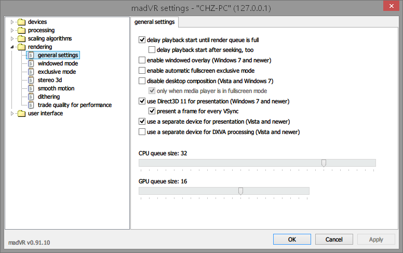Disable delay playback until render queue full

point(142,40)
